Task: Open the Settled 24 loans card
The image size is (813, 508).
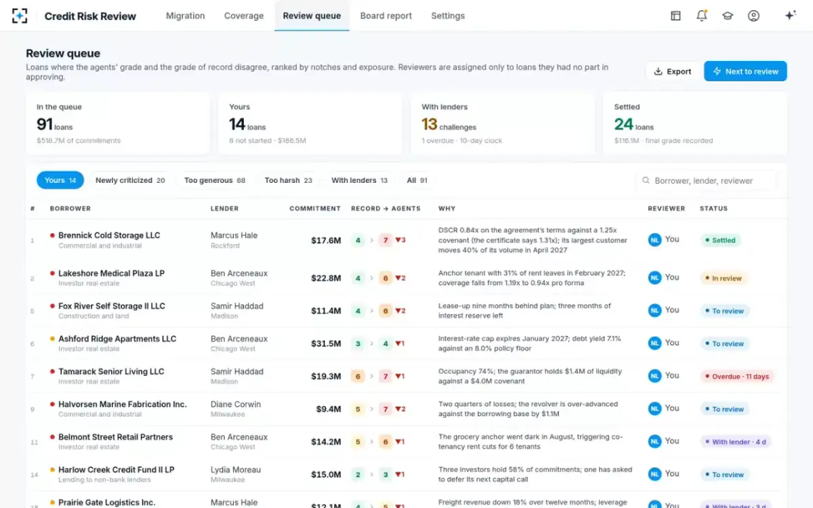Action: [695, 123]
